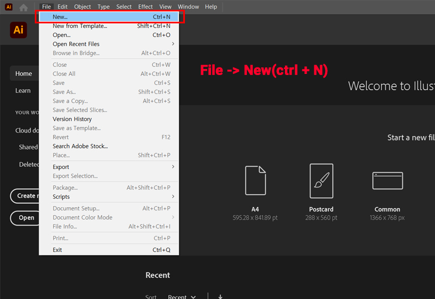Go to Learn in left sidebar

[x=23, y=91]
